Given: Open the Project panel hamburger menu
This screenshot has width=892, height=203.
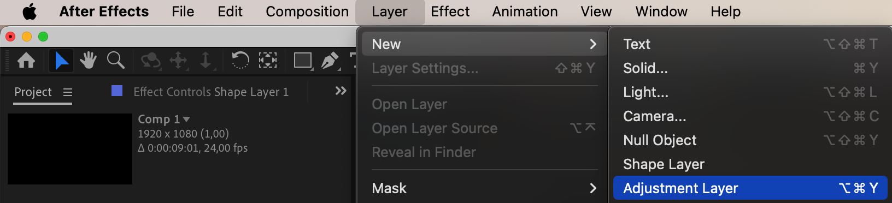Looking at the screenshot, I should coord(68,92).
